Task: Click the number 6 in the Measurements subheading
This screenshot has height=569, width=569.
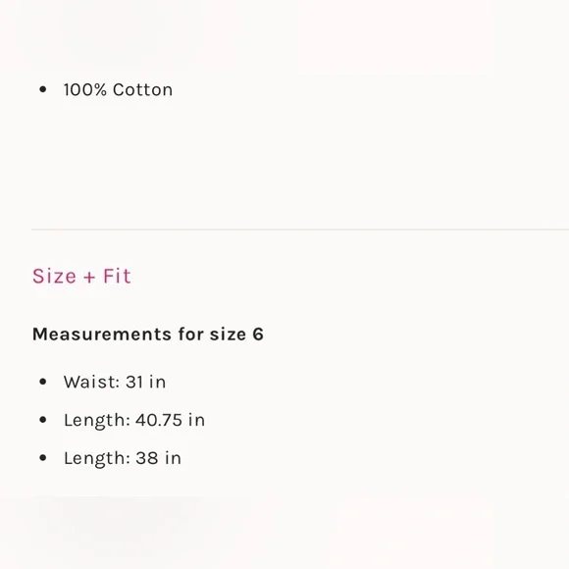Action: tap(258, 334)
